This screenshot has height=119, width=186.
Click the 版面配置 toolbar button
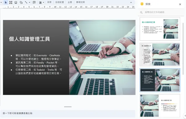click(x=60, y=2)
